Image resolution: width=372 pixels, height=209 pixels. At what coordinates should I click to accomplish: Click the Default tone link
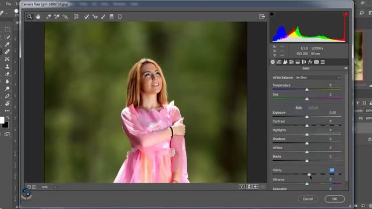313,107
